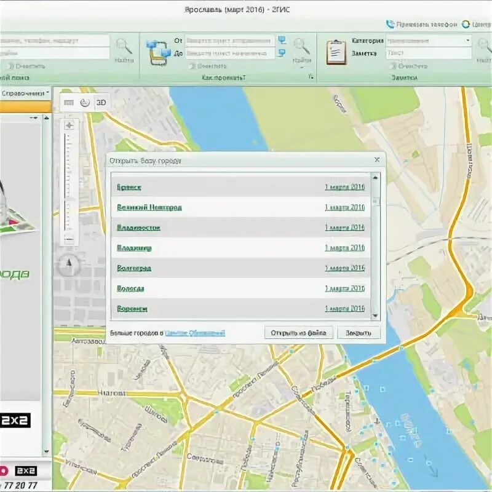The height and width of the screenshot is (492, 492).
Task: Click the zoom-in button above zoom slider
Action: point(69,125)
